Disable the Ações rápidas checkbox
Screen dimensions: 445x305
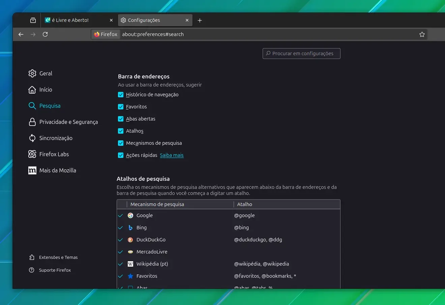coord(121,155)
